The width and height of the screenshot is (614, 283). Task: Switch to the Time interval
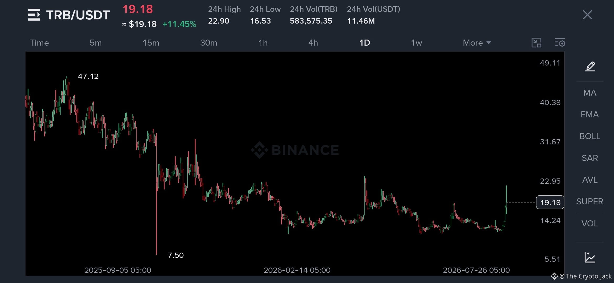coord(39,43)
